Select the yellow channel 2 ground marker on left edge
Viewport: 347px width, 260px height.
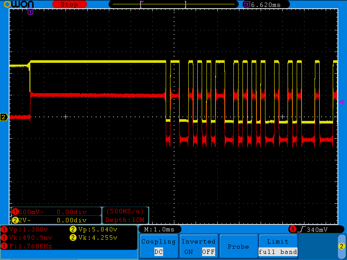[x=3, y=117]
